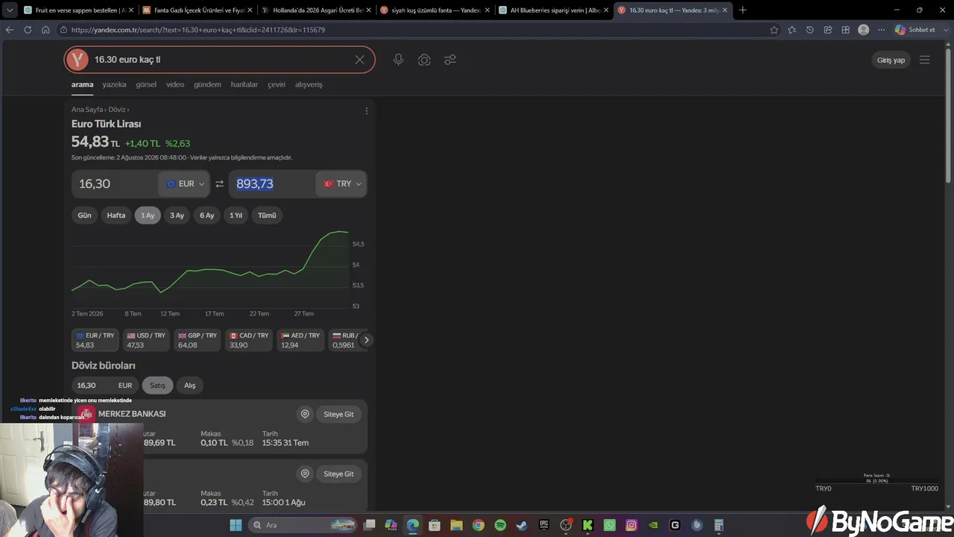Click the Yandex Y logo
The width and height of the screenshot is (954, 537).
coord(77,60)
